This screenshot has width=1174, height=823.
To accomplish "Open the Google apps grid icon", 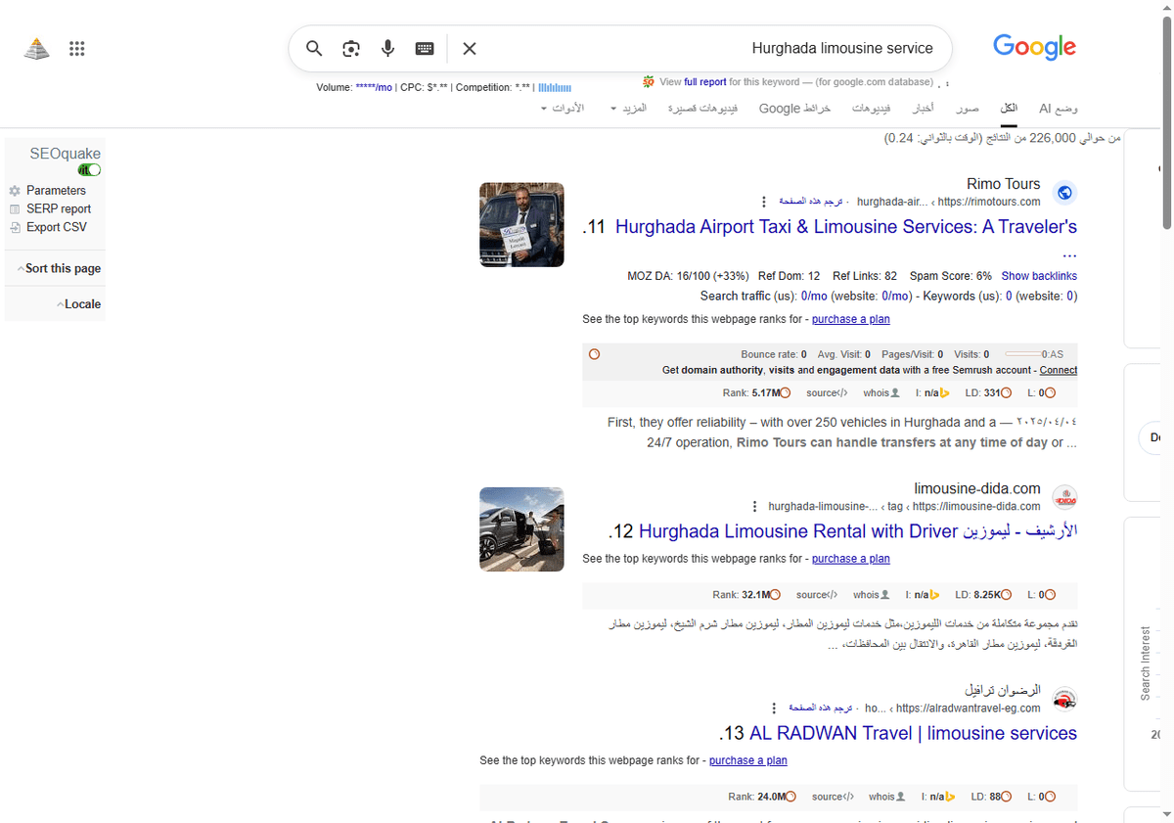I will [x=76, y=48].
